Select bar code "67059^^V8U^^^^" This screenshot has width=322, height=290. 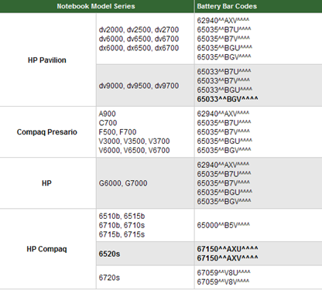pos(224,273)
